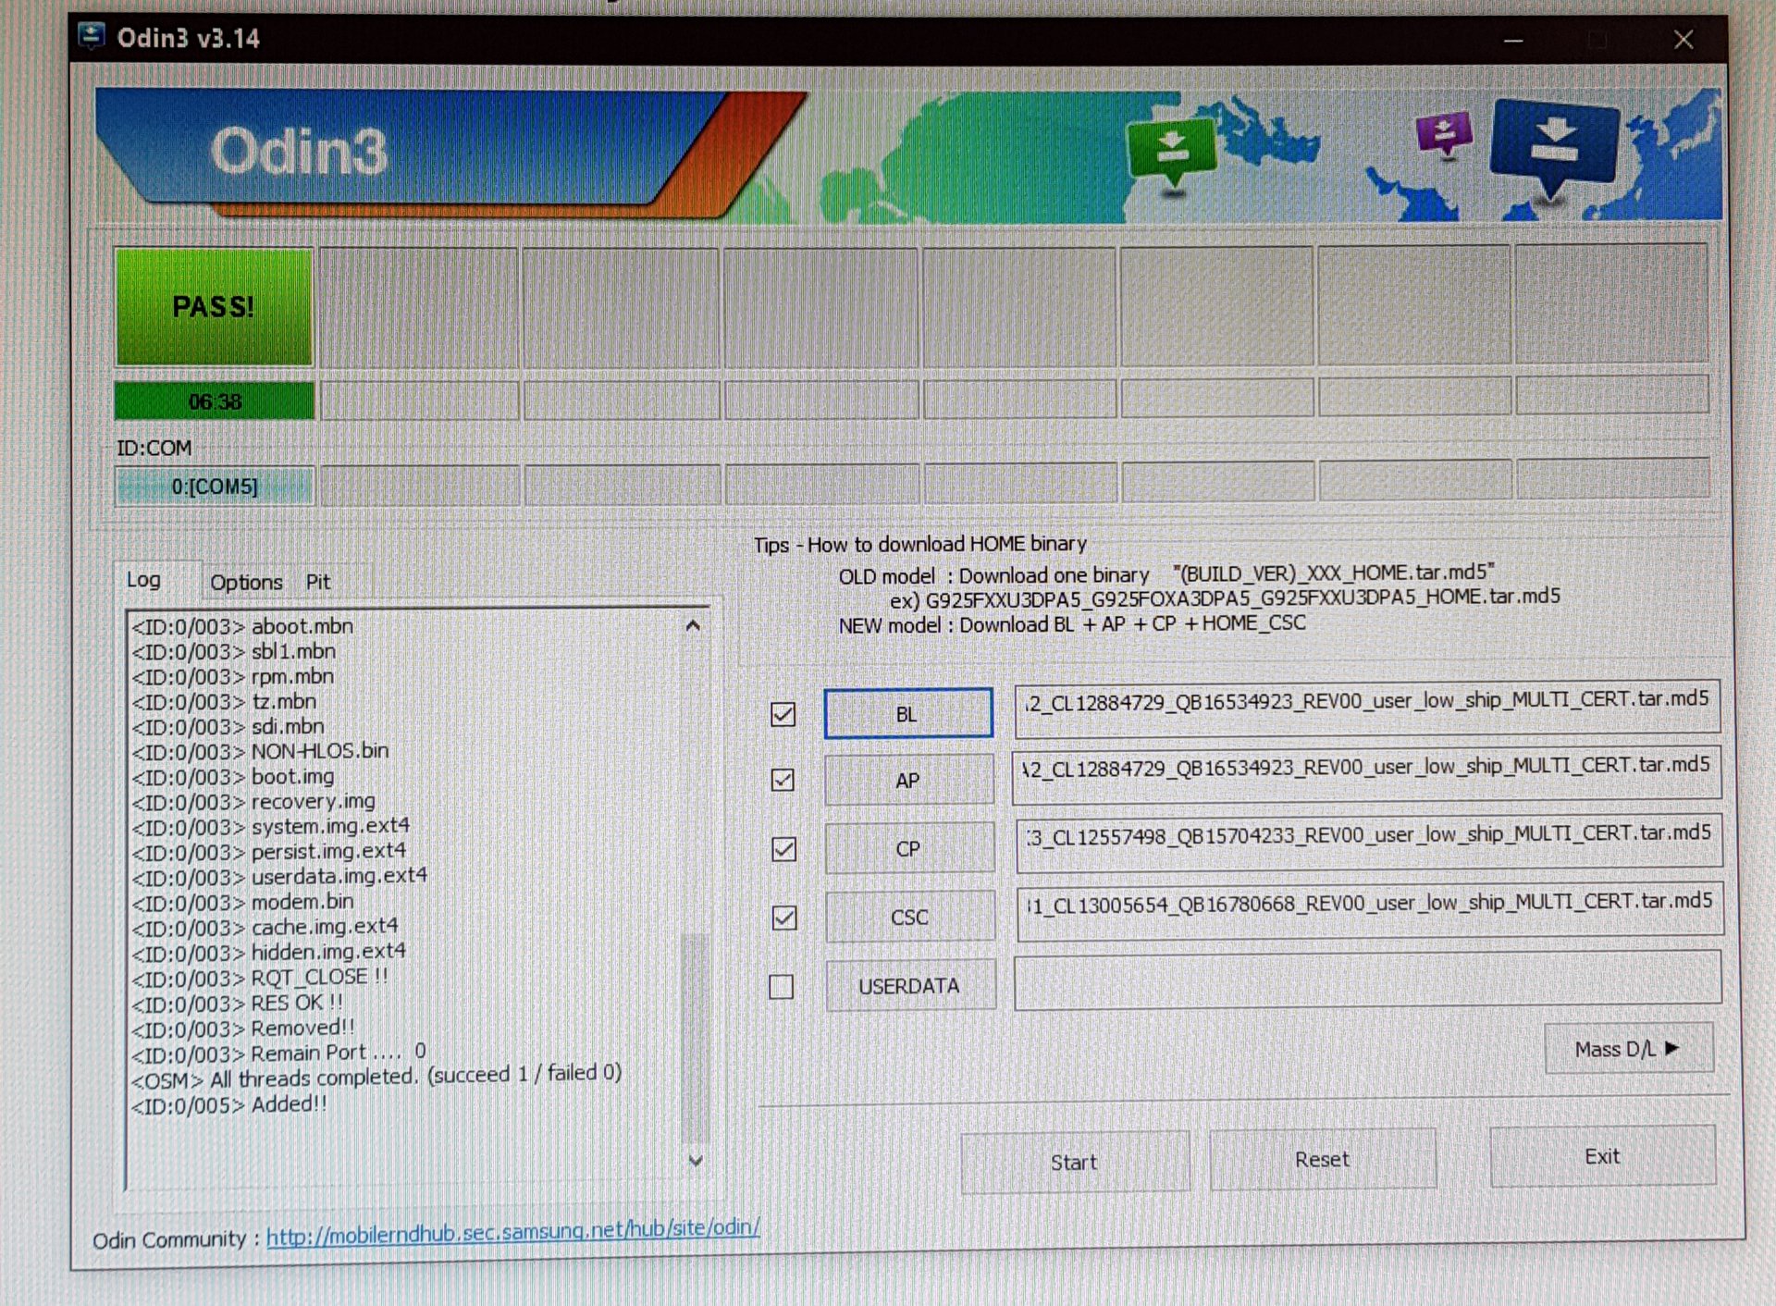Screen dimensions: 1776x1306
Task: Click the log vertical scrollbar thumb
Action: (x=695, y=1036)
